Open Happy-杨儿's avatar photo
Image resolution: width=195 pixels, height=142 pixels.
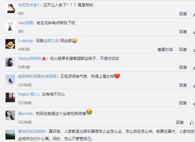(10, 97)
